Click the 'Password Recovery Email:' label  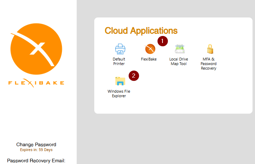pos(36,161)
